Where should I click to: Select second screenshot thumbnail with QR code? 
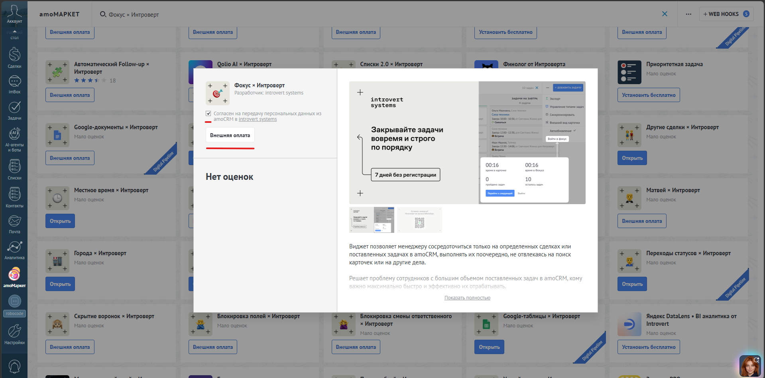coord(419,220)
